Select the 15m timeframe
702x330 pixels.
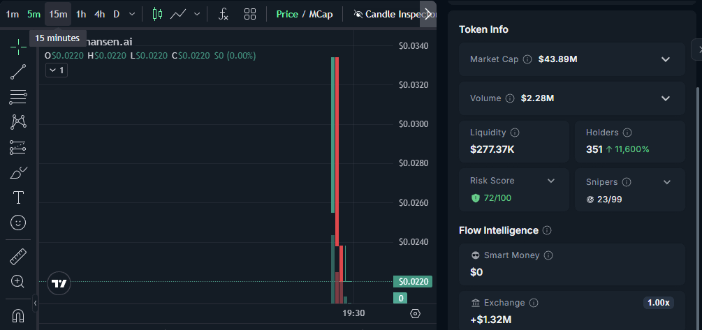tap(58, 15)
